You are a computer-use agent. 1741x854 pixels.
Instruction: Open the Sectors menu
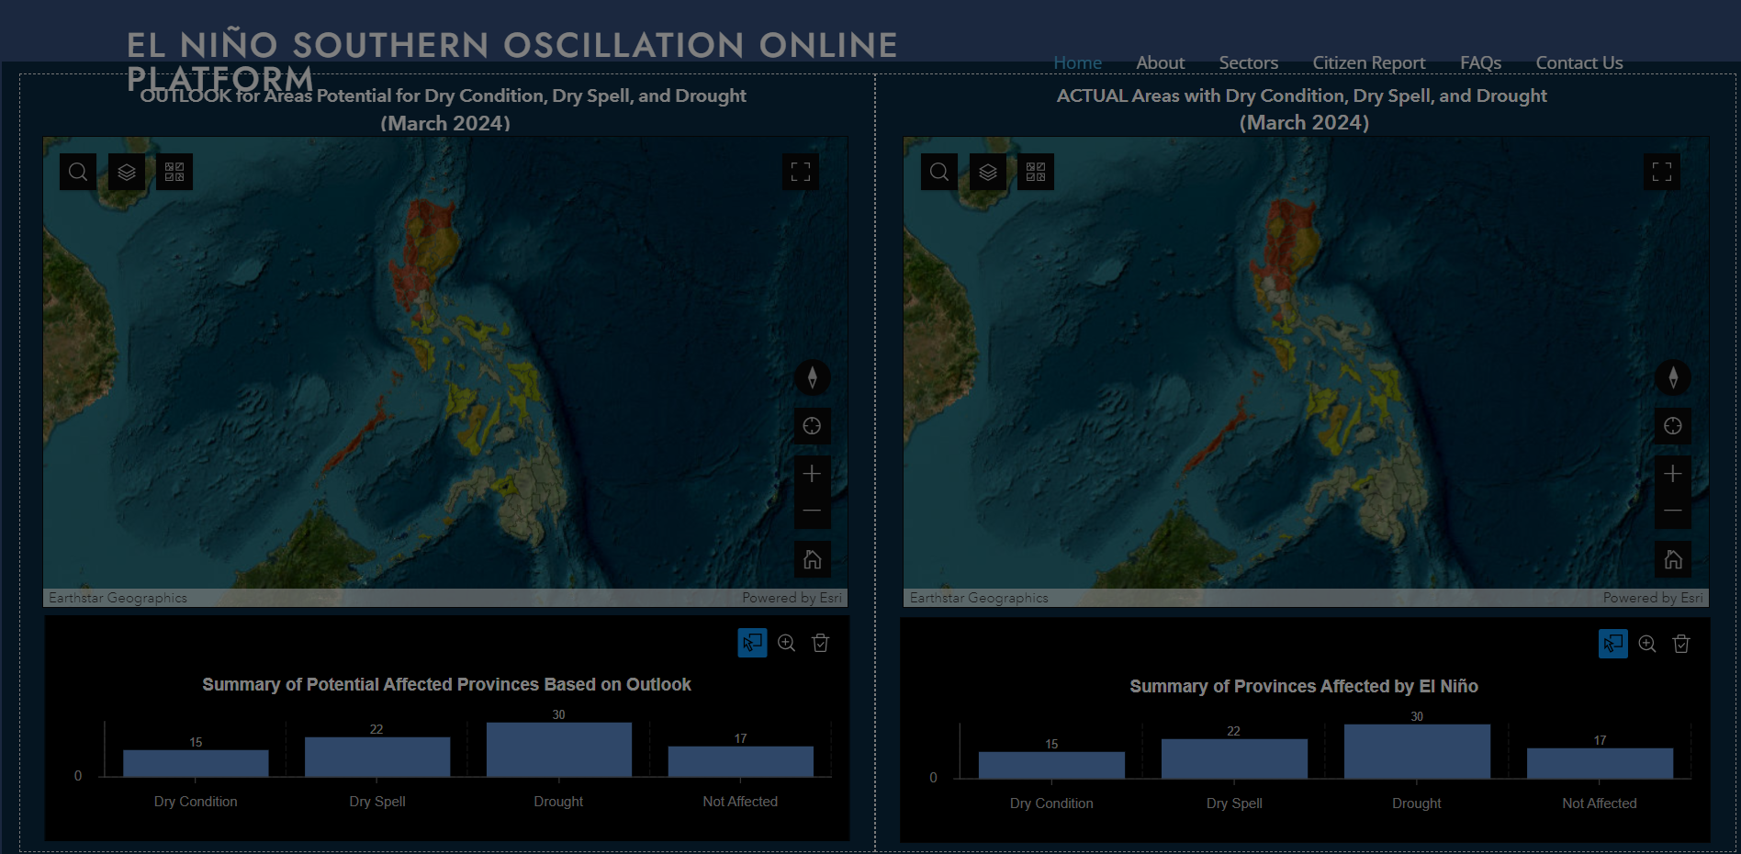(x=1248, y=62)
